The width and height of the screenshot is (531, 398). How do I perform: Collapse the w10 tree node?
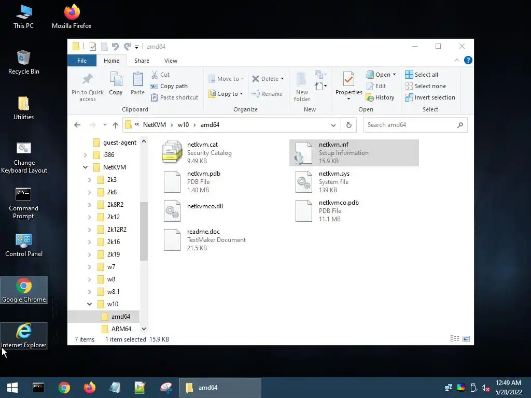click(x=89, y=304)
